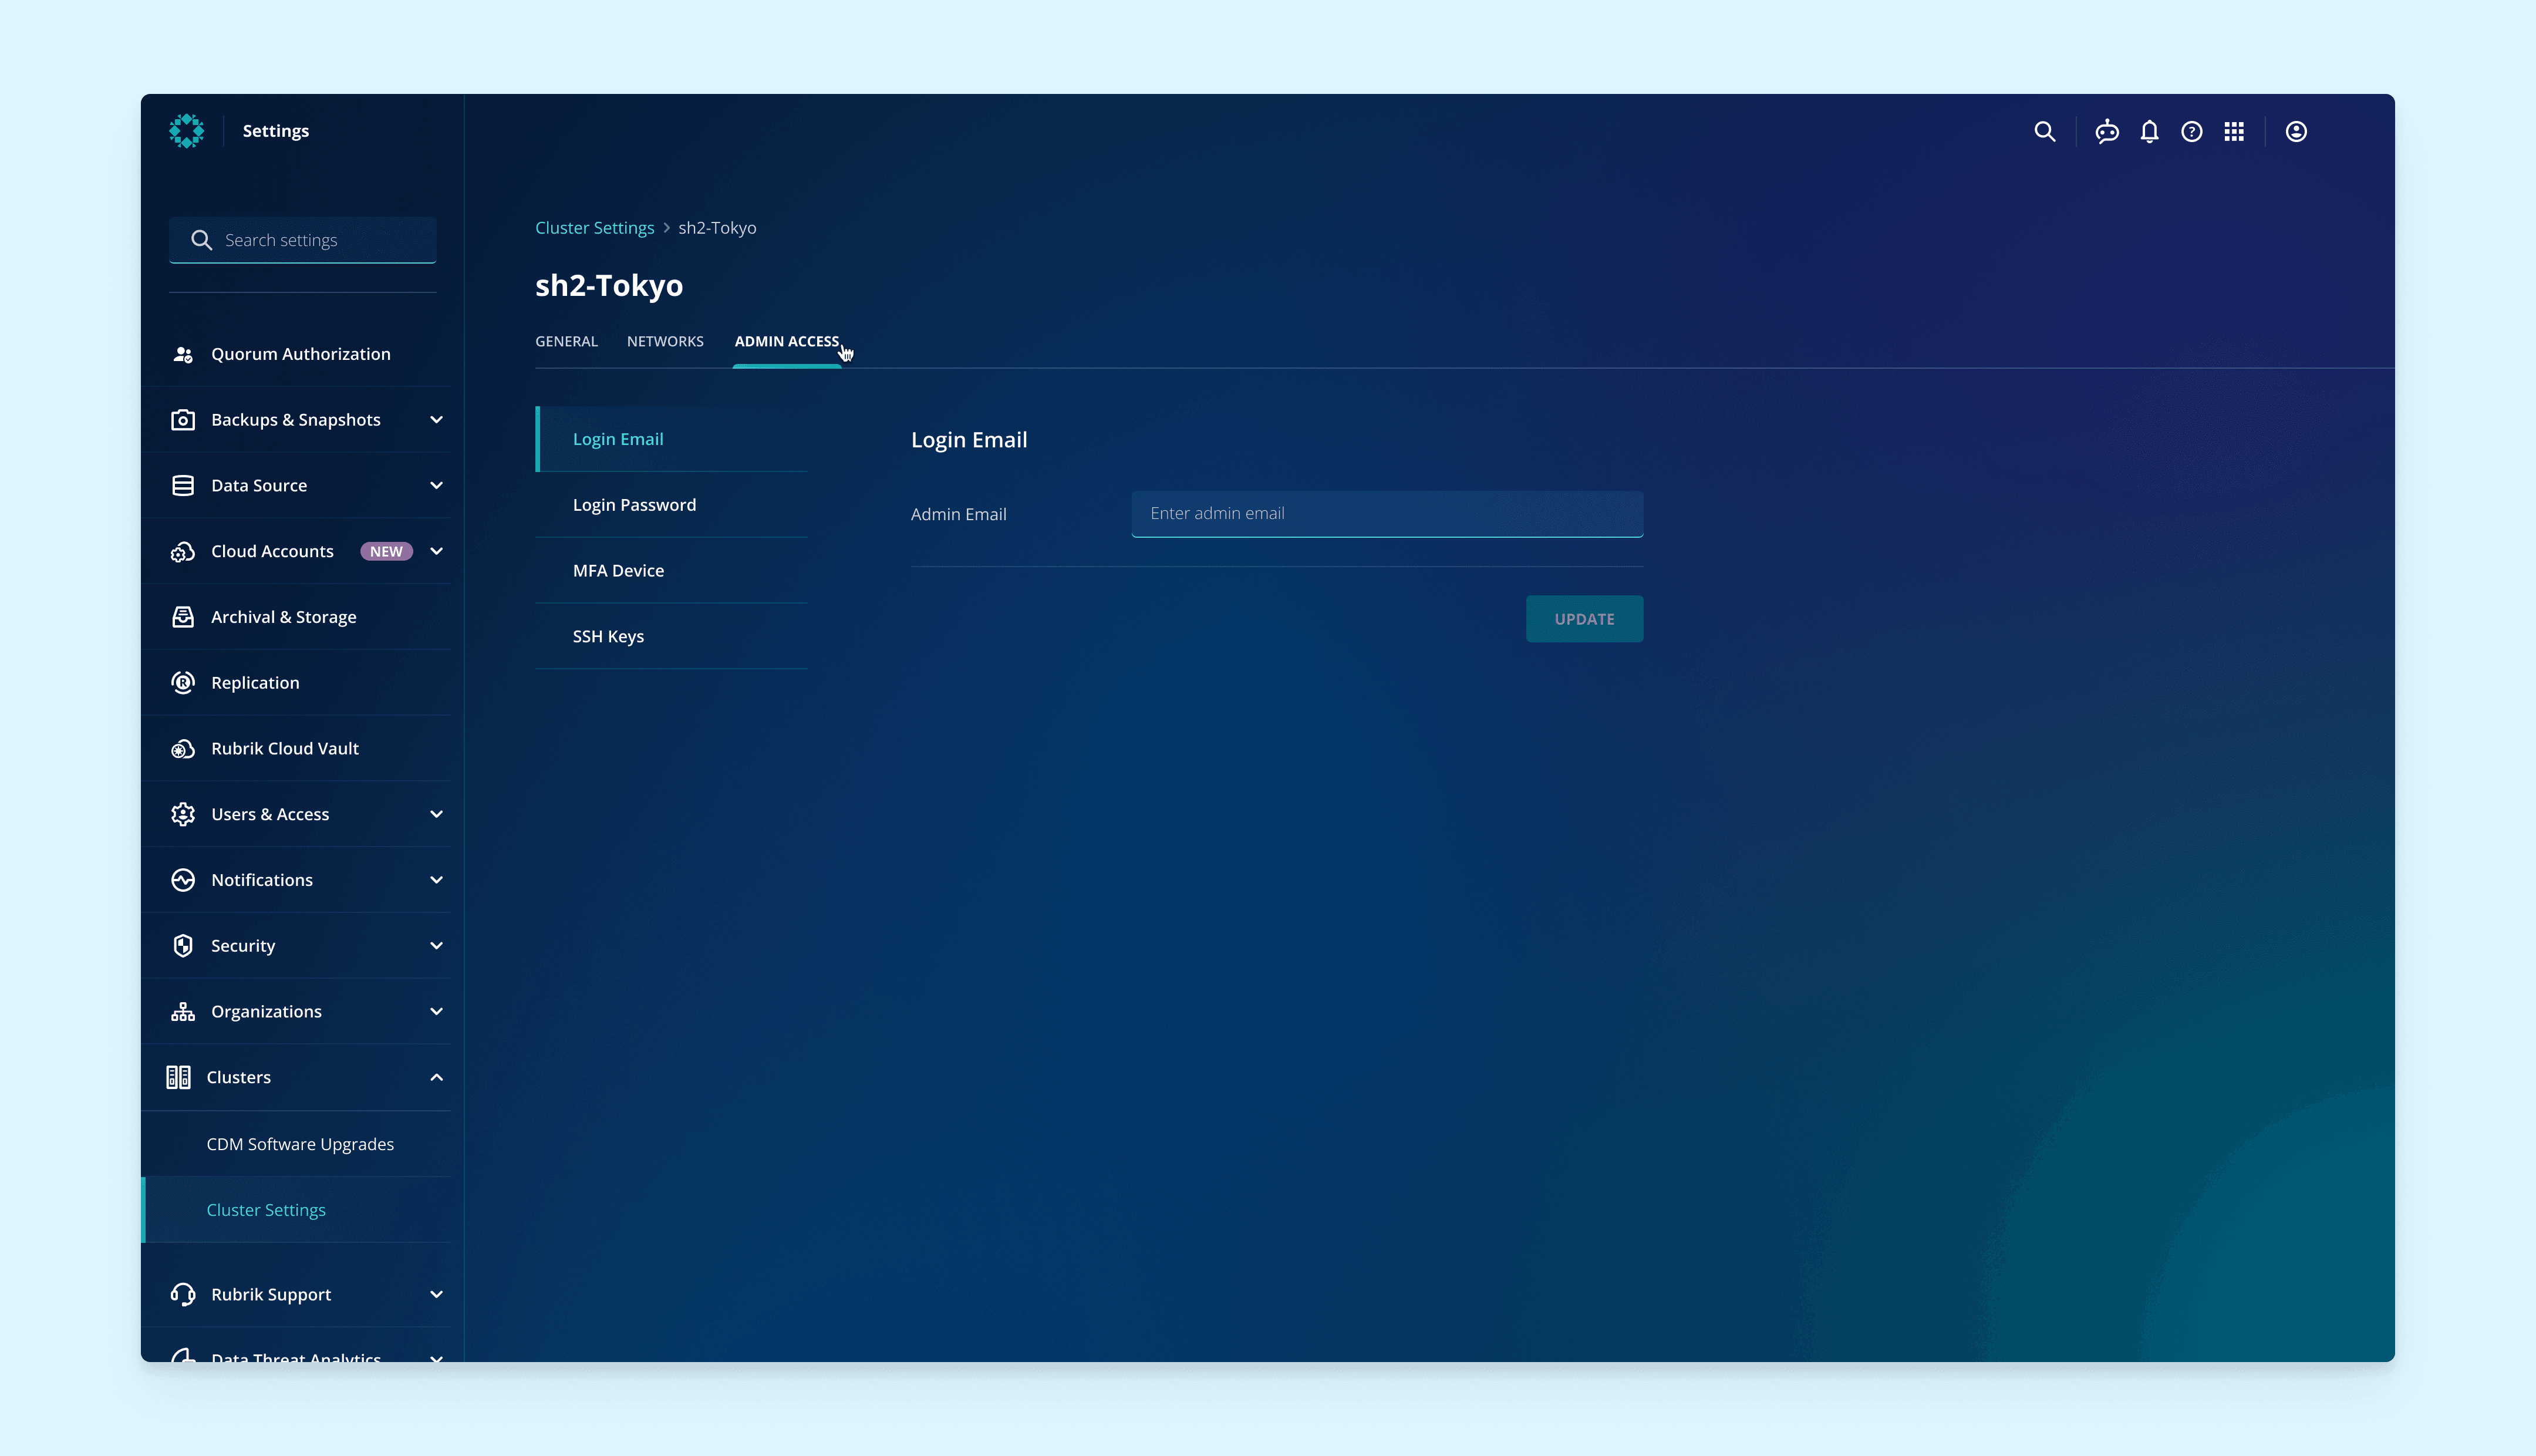Switch to the GENERAL tab
The height and width of the screenshot is (1456, 2536).
tap(566, 341)
